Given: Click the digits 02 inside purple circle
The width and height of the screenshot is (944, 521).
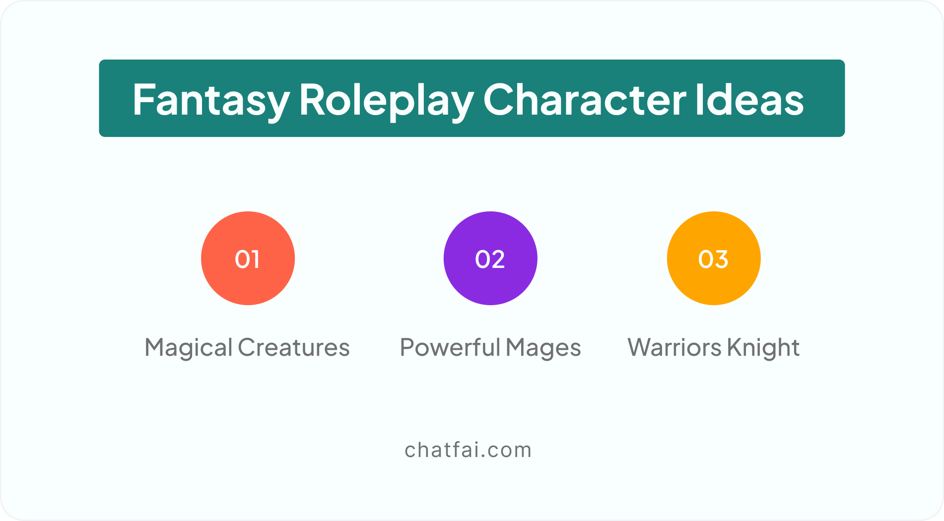Looking at the screenshot, I should pyautogui.click(x=490, y=259).
